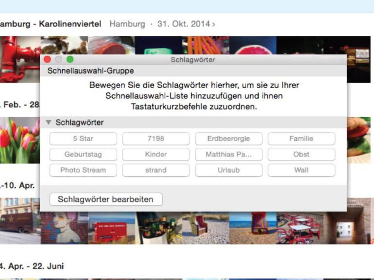Apply the Urlaub keyword

[229, 170]
